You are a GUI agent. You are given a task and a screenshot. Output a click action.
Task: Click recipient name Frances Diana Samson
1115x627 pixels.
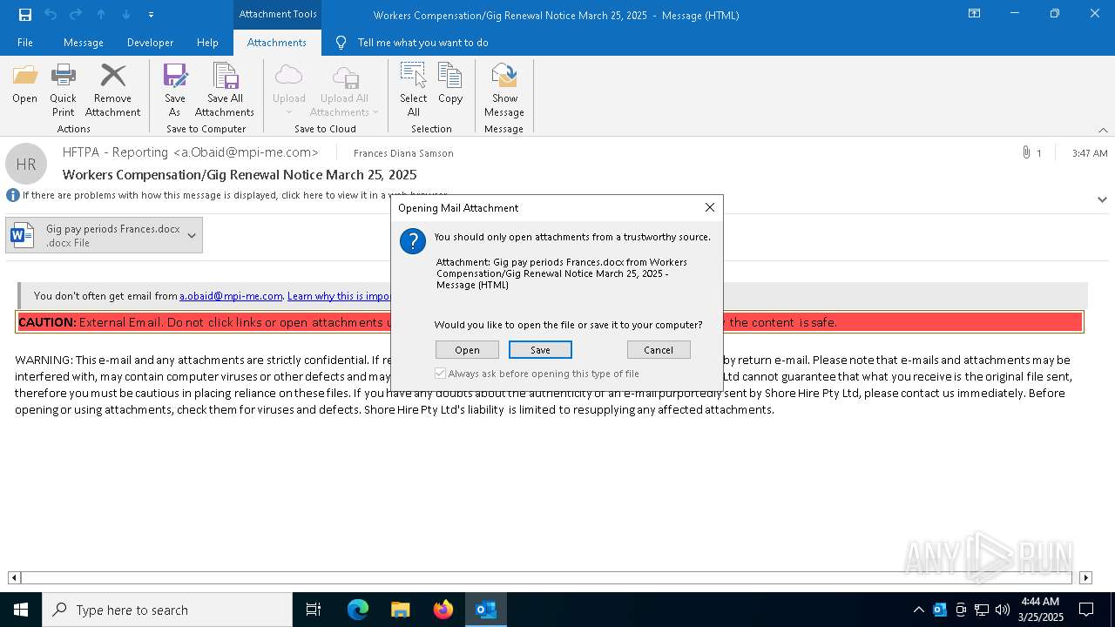tap(403, 153)
